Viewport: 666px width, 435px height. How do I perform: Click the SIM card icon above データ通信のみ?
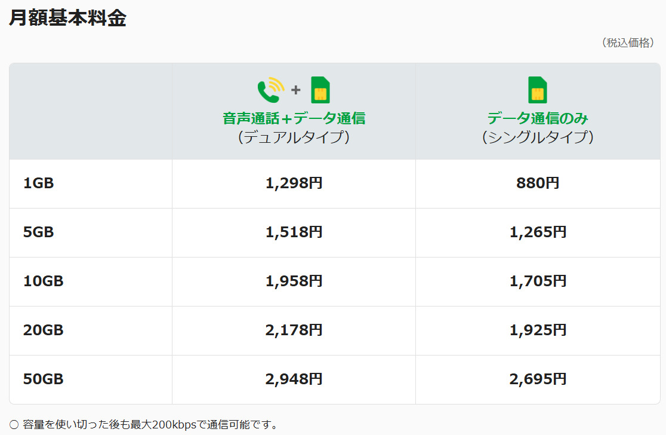click(538, 90)
